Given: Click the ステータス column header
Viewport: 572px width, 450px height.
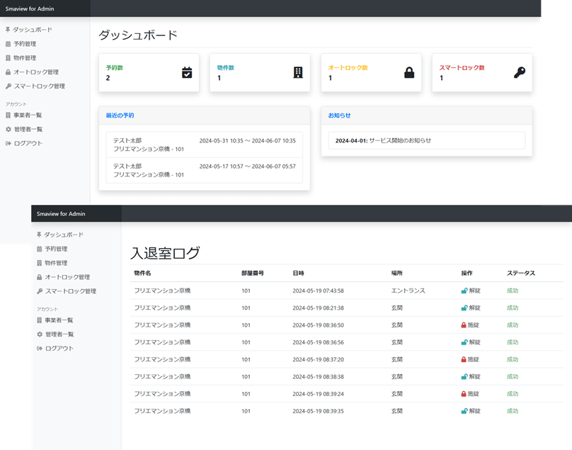Looking at the screenshot, I should (x=521, y=273).
